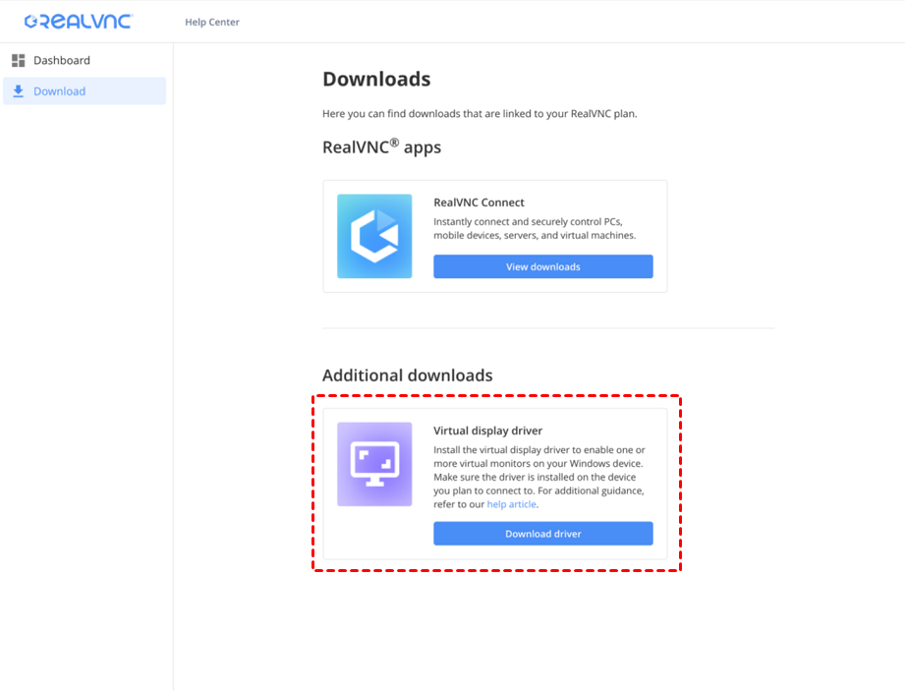Click text 'Here you can find downloads'
905x691 pixels.
pos(391,114)
